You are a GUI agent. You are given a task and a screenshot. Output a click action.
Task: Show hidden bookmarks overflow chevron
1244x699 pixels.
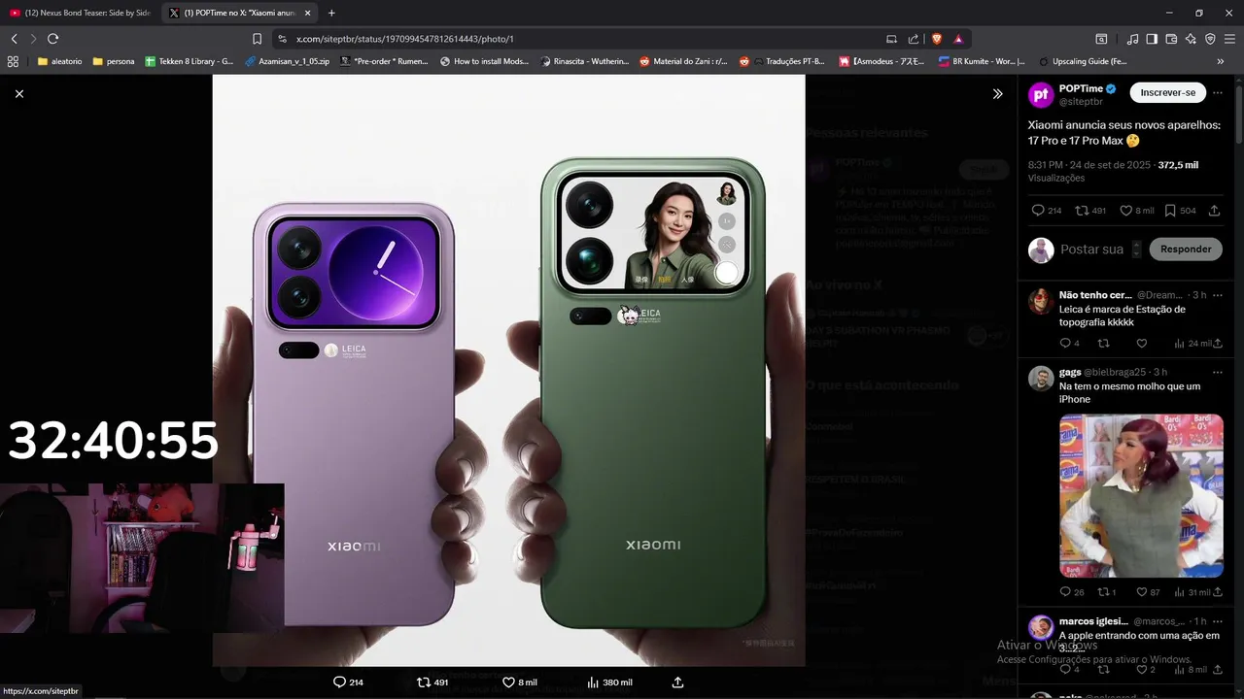click(1221, 61)
